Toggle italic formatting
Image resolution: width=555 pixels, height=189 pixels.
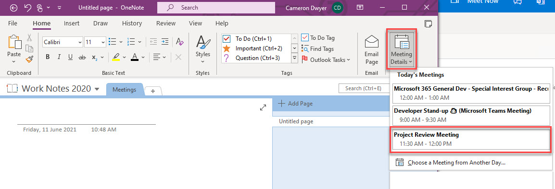point(59,57)
